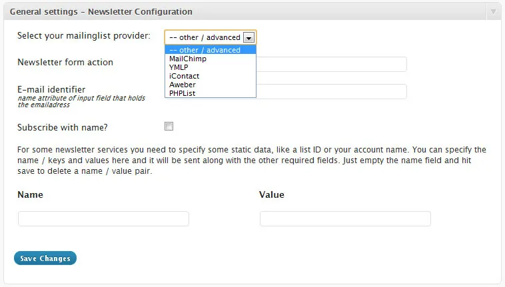
Task: Click the "E-mail identifier" label text
Action: click(51, 89)
